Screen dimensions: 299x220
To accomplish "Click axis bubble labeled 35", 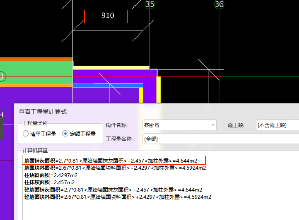I will tap(149, 4).
